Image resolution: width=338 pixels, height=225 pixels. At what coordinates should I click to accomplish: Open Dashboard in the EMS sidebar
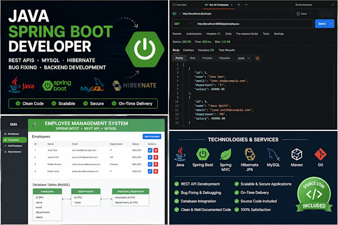(11, 134)
